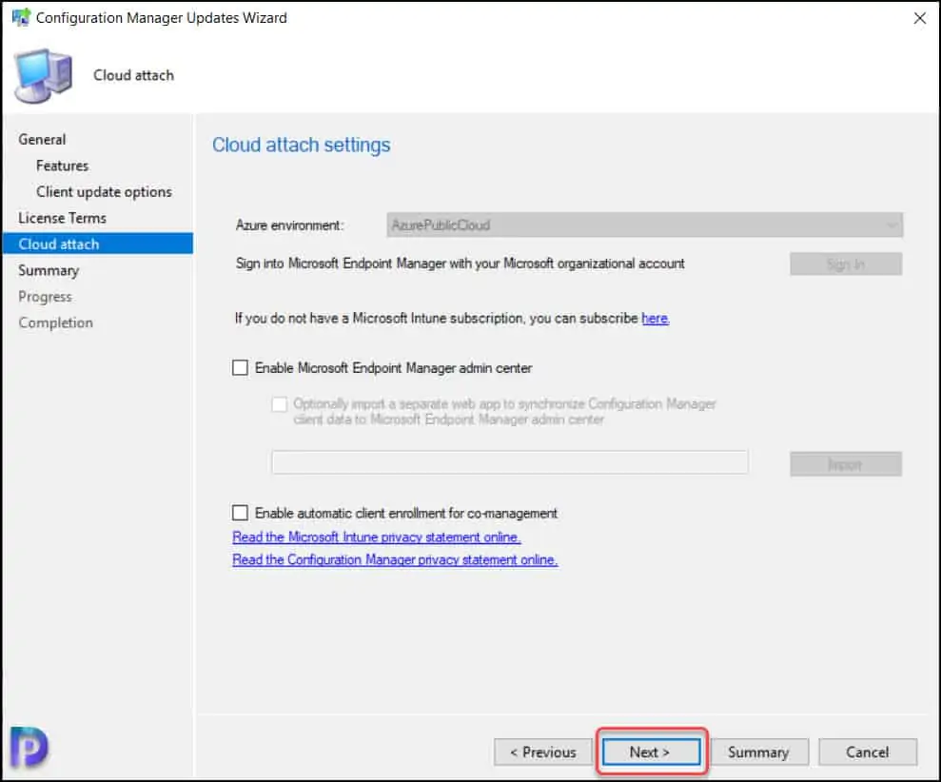Click the 'Cloud attach settings' heading

click(302, 145)
